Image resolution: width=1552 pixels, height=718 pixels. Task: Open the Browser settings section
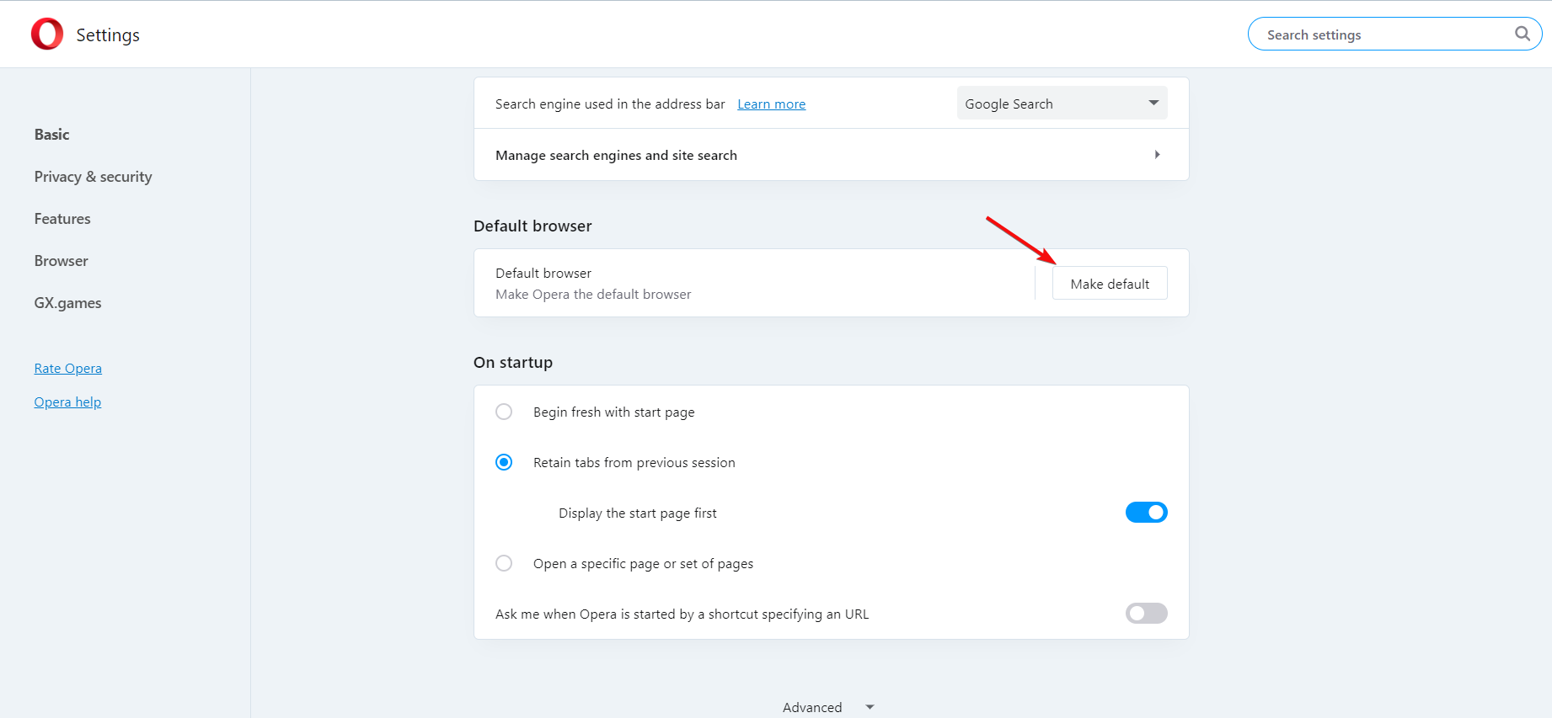coord(62,261)
